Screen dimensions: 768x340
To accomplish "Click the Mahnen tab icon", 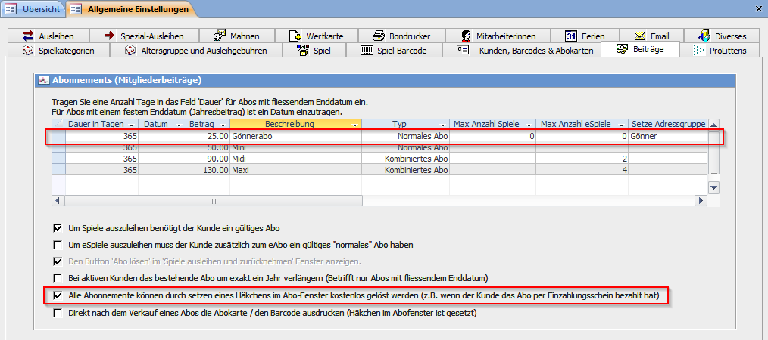I will 219,36.
